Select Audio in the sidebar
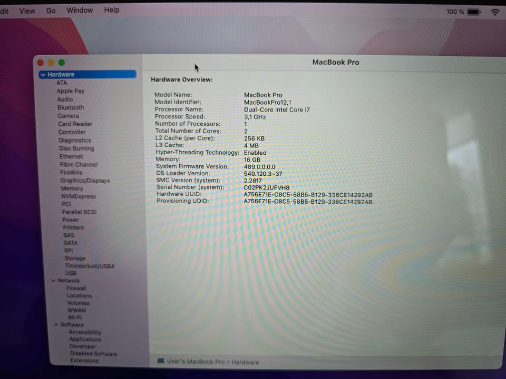 [65, 99]
